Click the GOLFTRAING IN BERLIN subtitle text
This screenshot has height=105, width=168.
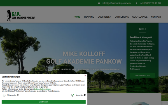(84, 69)
